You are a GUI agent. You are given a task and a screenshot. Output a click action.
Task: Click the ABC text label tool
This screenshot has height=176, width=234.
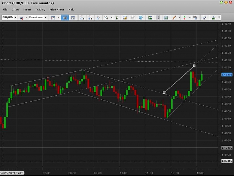(x=195, y=18)
